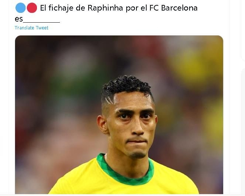
Task: Open the tweet's attached player photo
Action: point(119,114)
